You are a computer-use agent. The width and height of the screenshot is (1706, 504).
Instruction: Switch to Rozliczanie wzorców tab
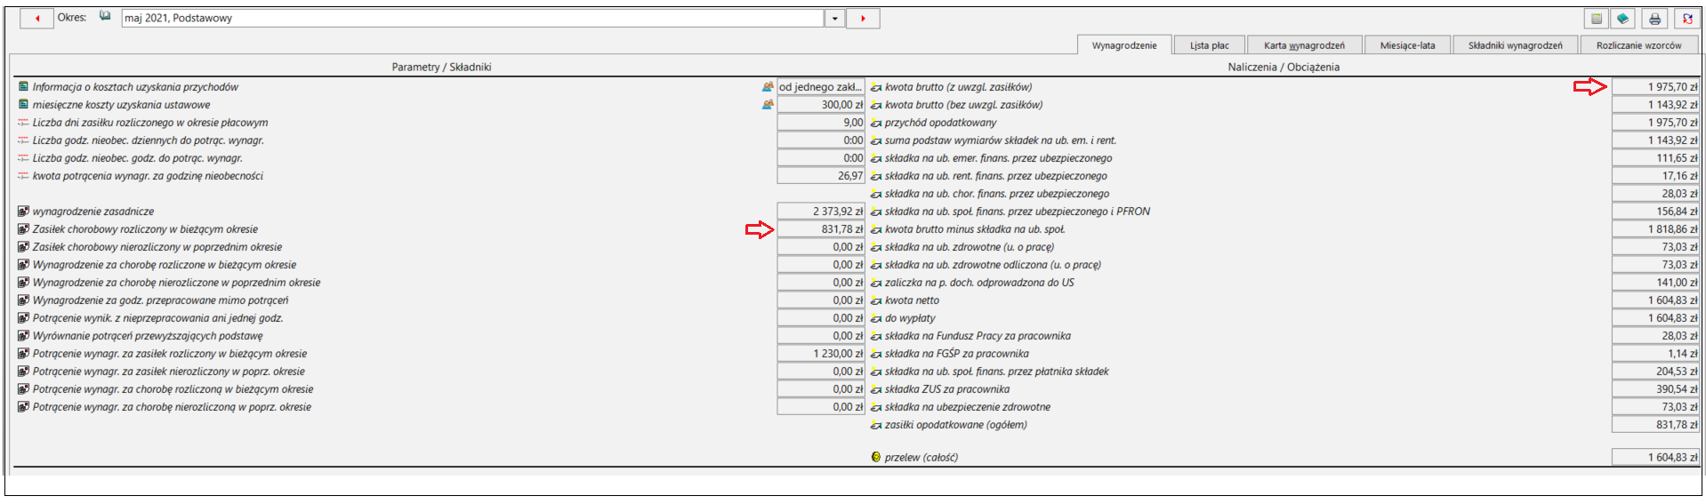pos(1638,45)
